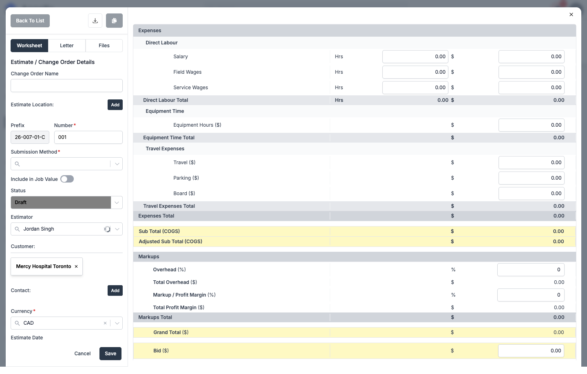This screenshot has width=587, height=374.
Task: Remove Mercy Hospital Toronto customer tag
Action: (x=76, y=266)
